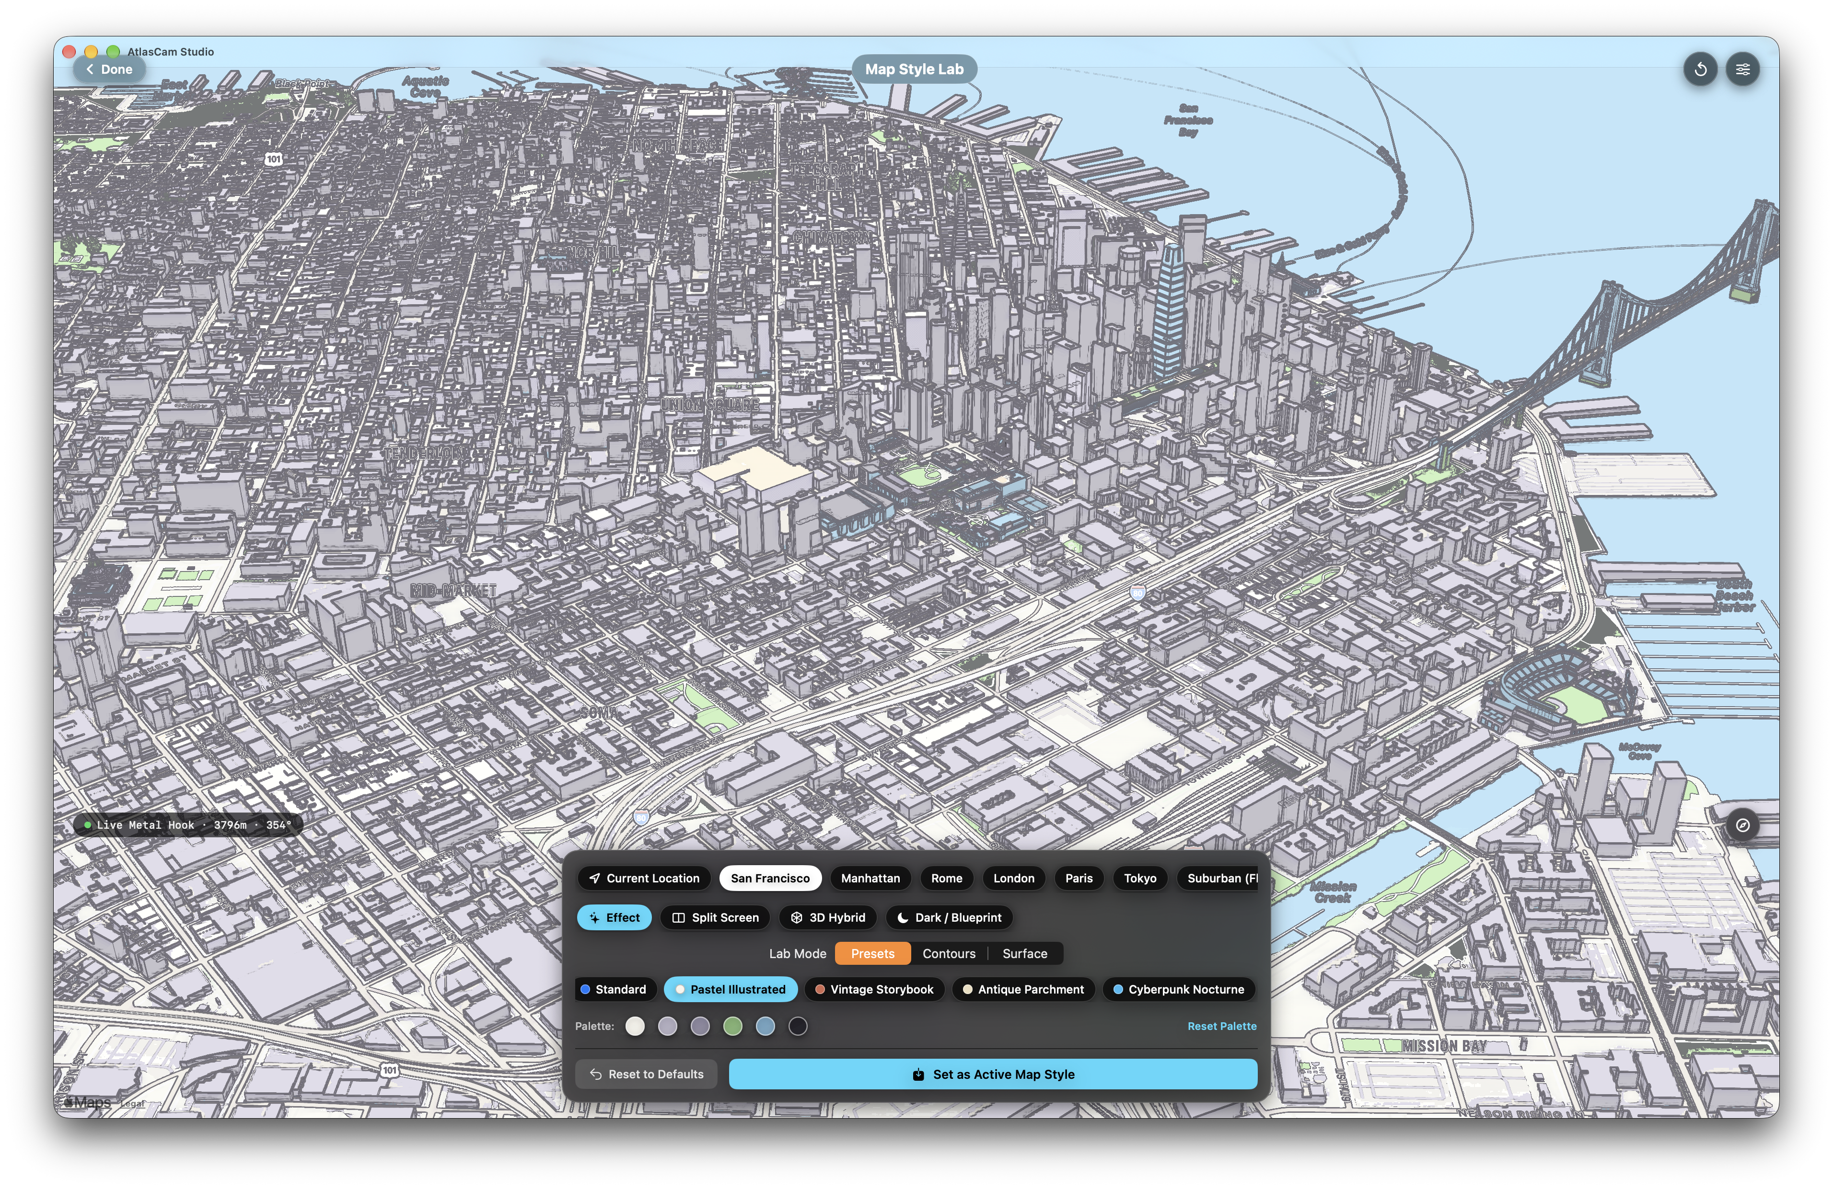Click the dark black palette swatch
The image size is (1833, 1189).
[798, 1026]
